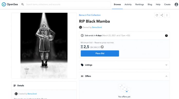Click the help question mark icon
179x99 pixels.
[166, 36]
